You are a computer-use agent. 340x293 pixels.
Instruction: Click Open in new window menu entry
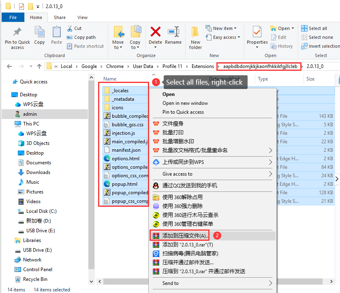click(185, 103)
